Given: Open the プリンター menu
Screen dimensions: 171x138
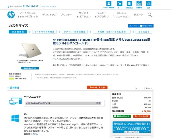Looking at the screenshot, I should pyautogui.click(x=67, y=15).
